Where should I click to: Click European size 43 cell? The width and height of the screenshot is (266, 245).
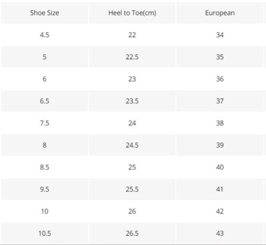[x=220, y=233]
